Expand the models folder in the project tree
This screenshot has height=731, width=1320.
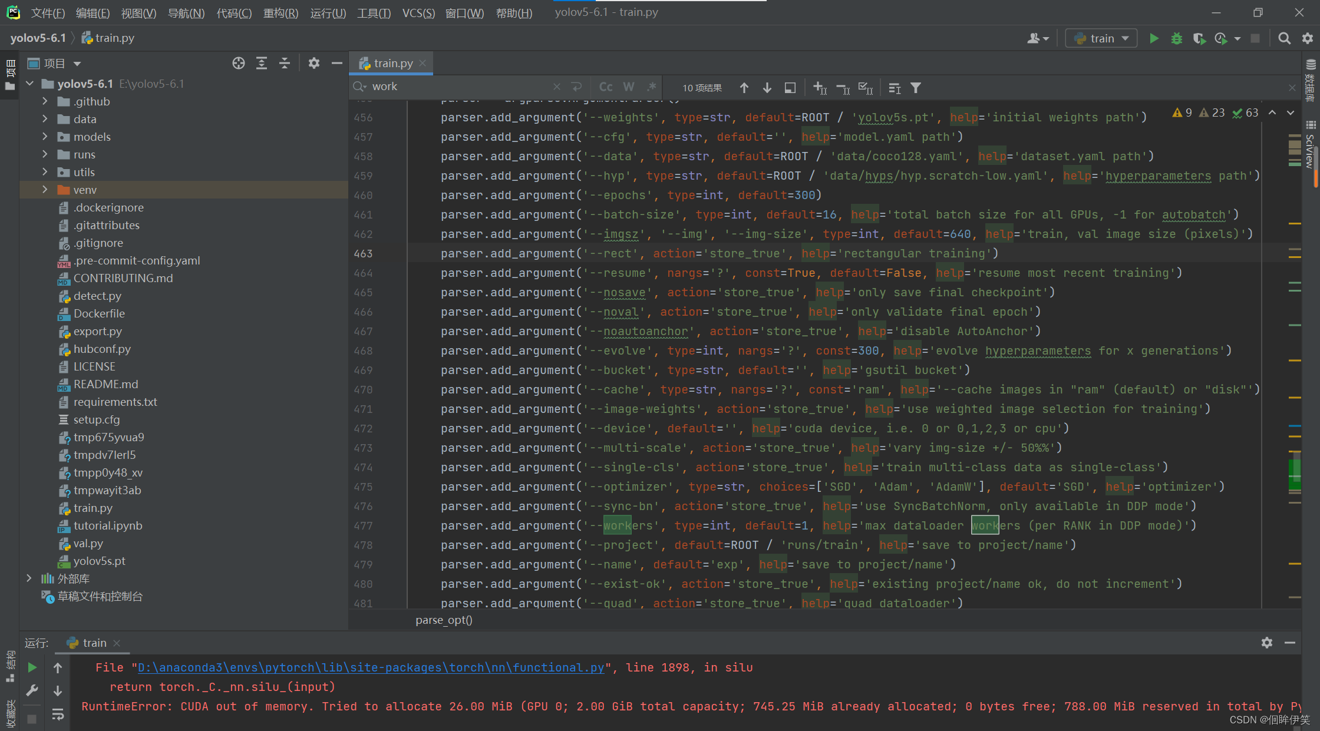coord(45,136)
